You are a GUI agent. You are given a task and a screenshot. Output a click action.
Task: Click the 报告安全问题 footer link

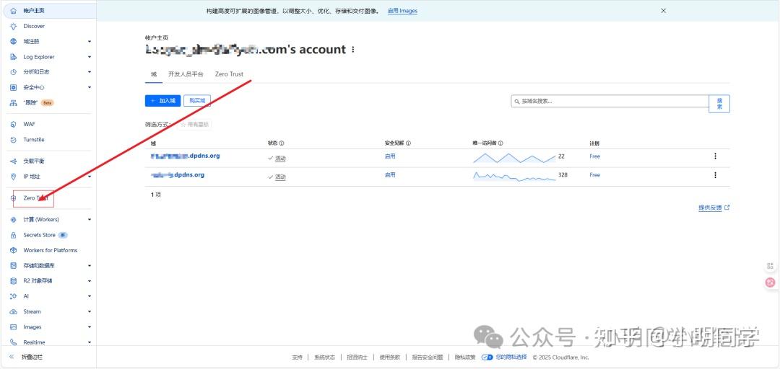click(x=428, y=357)
